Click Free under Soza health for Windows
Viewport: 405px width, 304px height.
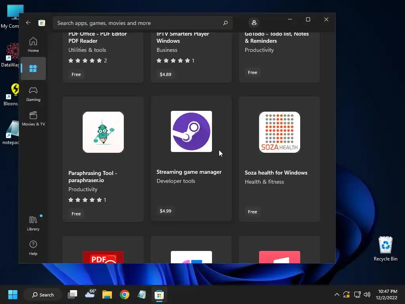252,212
